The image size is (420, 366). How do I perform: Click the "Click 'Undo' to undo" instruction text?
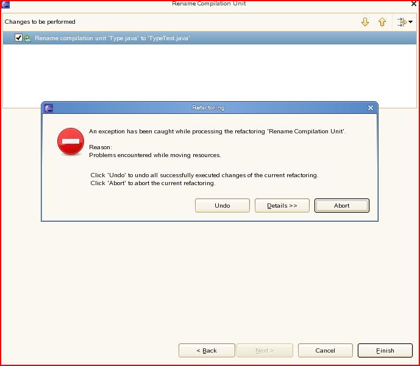click(204, 175)
